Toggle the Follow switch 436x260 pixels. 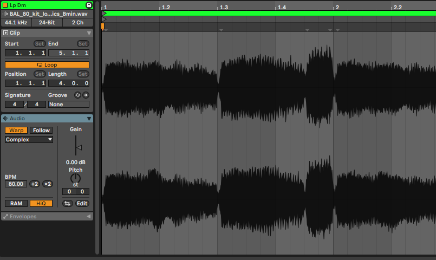(41, 130)
